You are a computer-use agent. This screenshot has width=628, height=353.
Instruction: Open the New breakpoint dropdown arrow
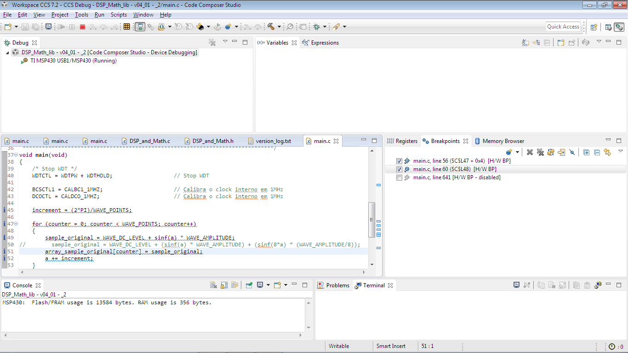pyautogui.click(x=517, y=152)
